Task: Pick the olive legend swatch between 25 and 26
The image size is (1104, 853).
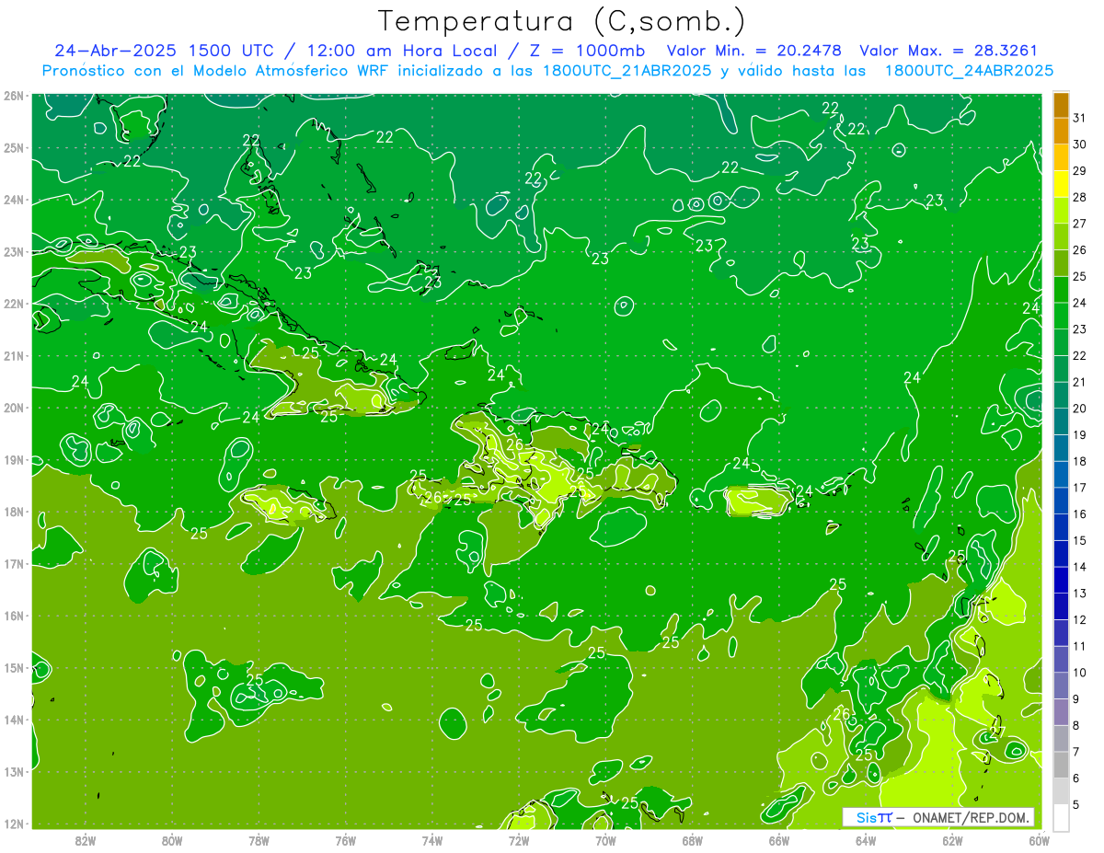Action: [1062, 263]
